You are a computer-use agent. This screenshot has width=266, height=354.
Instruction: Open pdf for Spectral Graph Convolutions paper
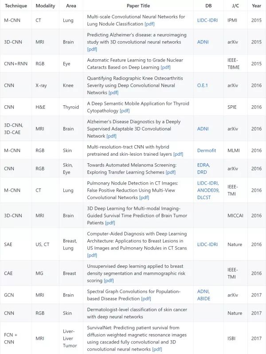point(146,299)
